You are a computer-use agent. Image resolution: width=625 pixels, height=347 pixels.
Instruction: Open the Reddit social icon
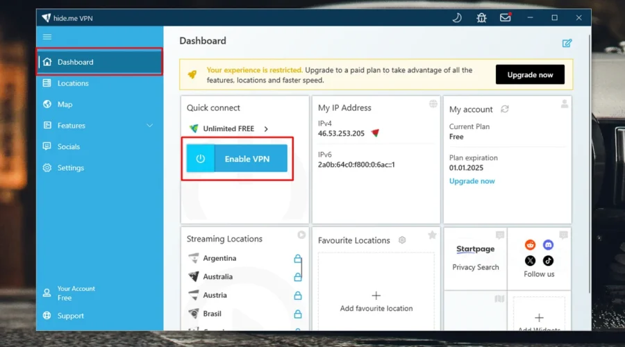pos(530,244)
